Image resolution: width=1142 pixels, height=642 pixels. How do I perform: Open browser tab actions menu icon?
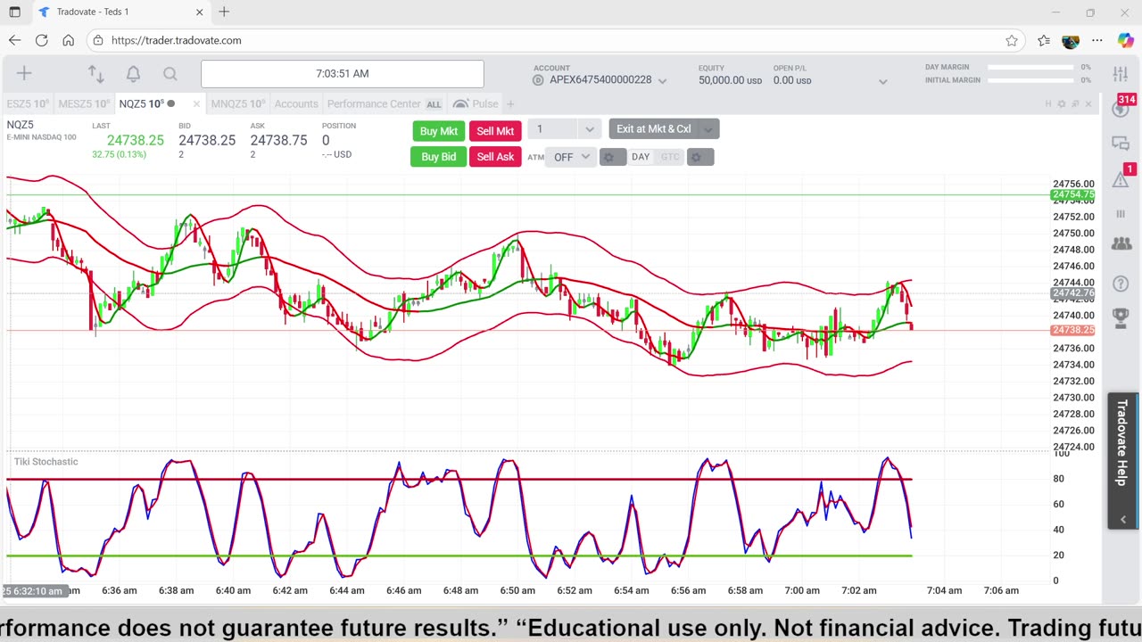[x=14, y=12]
